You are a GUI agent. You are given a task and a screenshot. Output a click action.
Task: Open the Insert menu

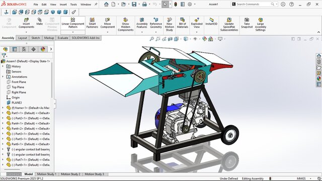63,5
